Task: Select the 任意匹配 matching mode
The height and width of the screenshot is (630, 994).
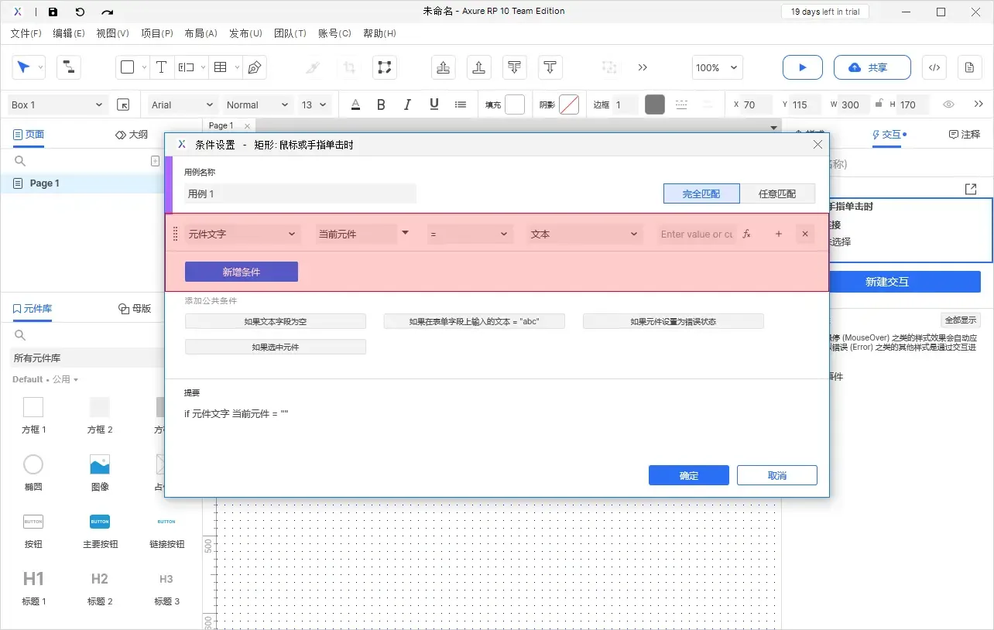Action: 779,193
